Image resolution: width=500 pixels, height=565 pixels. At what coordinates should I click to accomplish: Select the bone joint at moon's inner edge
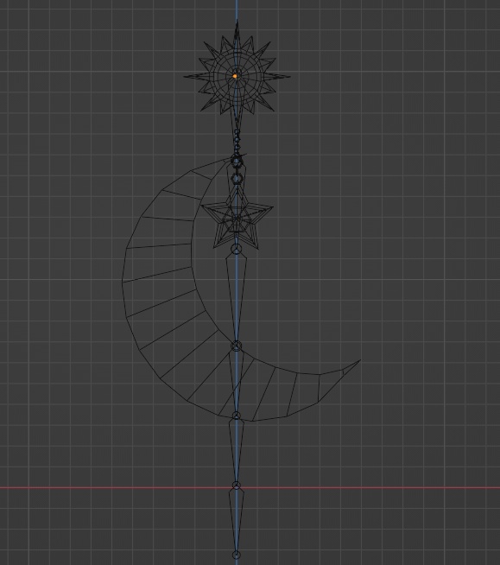[236, 346]
